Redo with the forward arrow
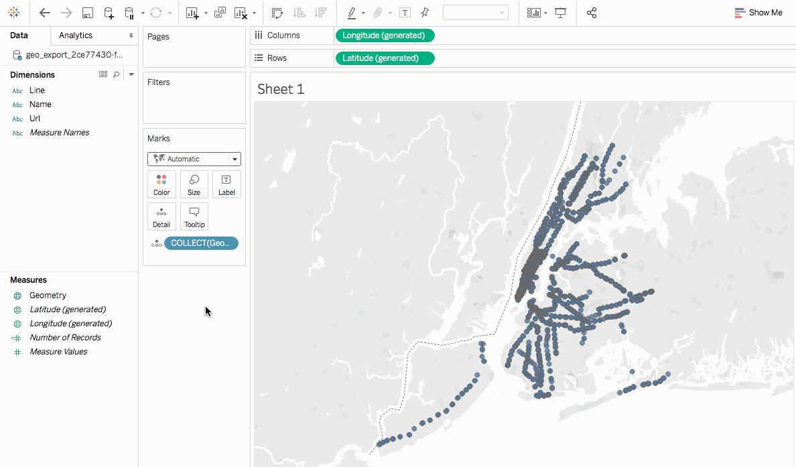The image size is (796, 467). pyautogui.click(x=66, y=13)
